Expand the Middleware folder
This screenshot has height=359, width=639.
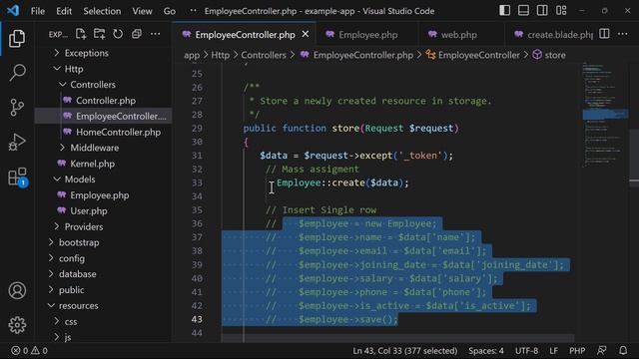click(95, 148)
